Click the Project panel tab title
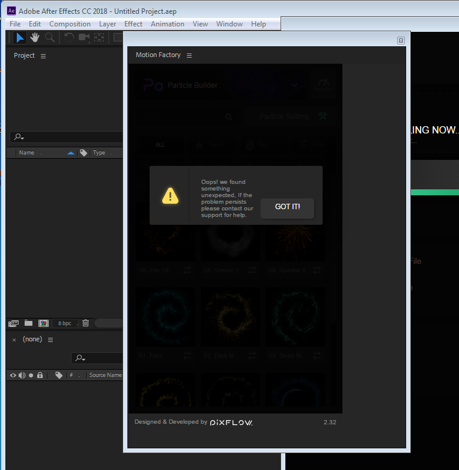Image resolution: width=459 pixels, height=470 pixels. [24, 55]
